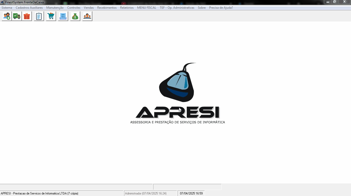Open the Controles menu
Image resolution: width=351 pixels, height=196 pixels.
(74, 8)
